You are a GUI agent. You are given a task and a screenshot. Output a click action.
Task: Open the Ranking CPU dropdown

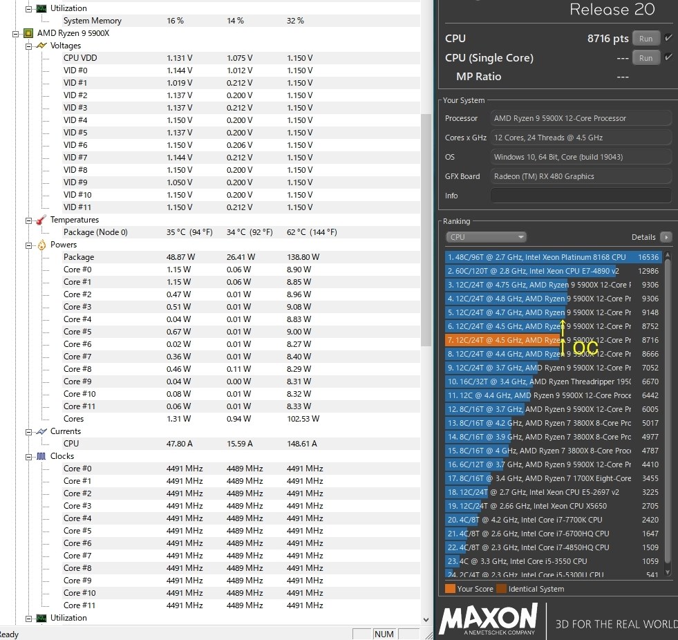pos(486,237)
